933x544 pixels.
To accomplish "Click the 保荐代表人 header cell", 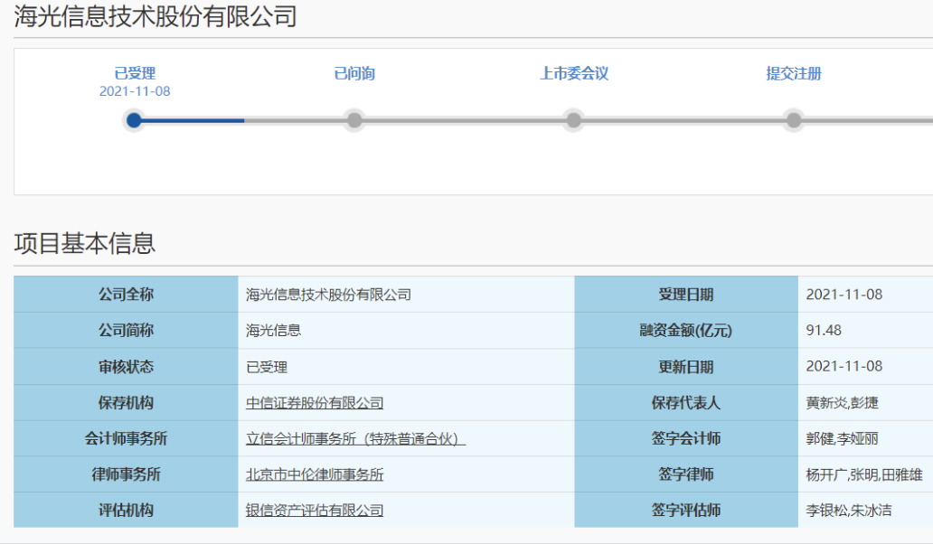I will pyautogui.click(x=686, y=403).
